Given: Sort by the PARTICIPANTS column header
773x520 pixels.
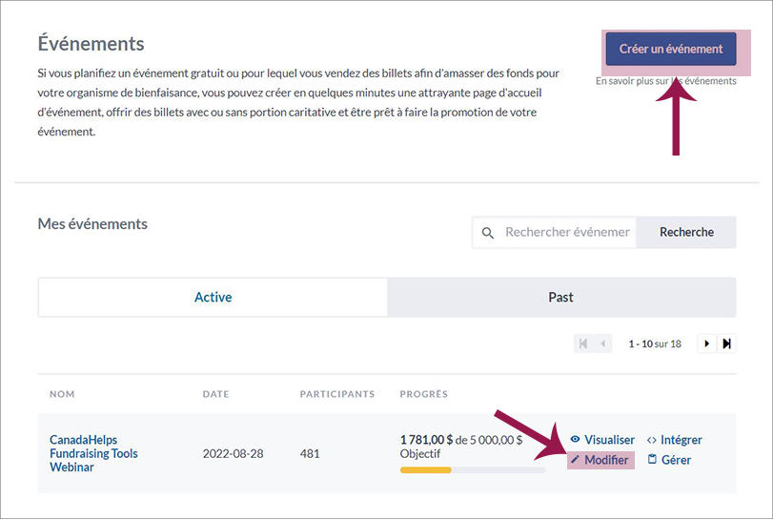Looking at the screenshot, I should click(x=337, y=394).
